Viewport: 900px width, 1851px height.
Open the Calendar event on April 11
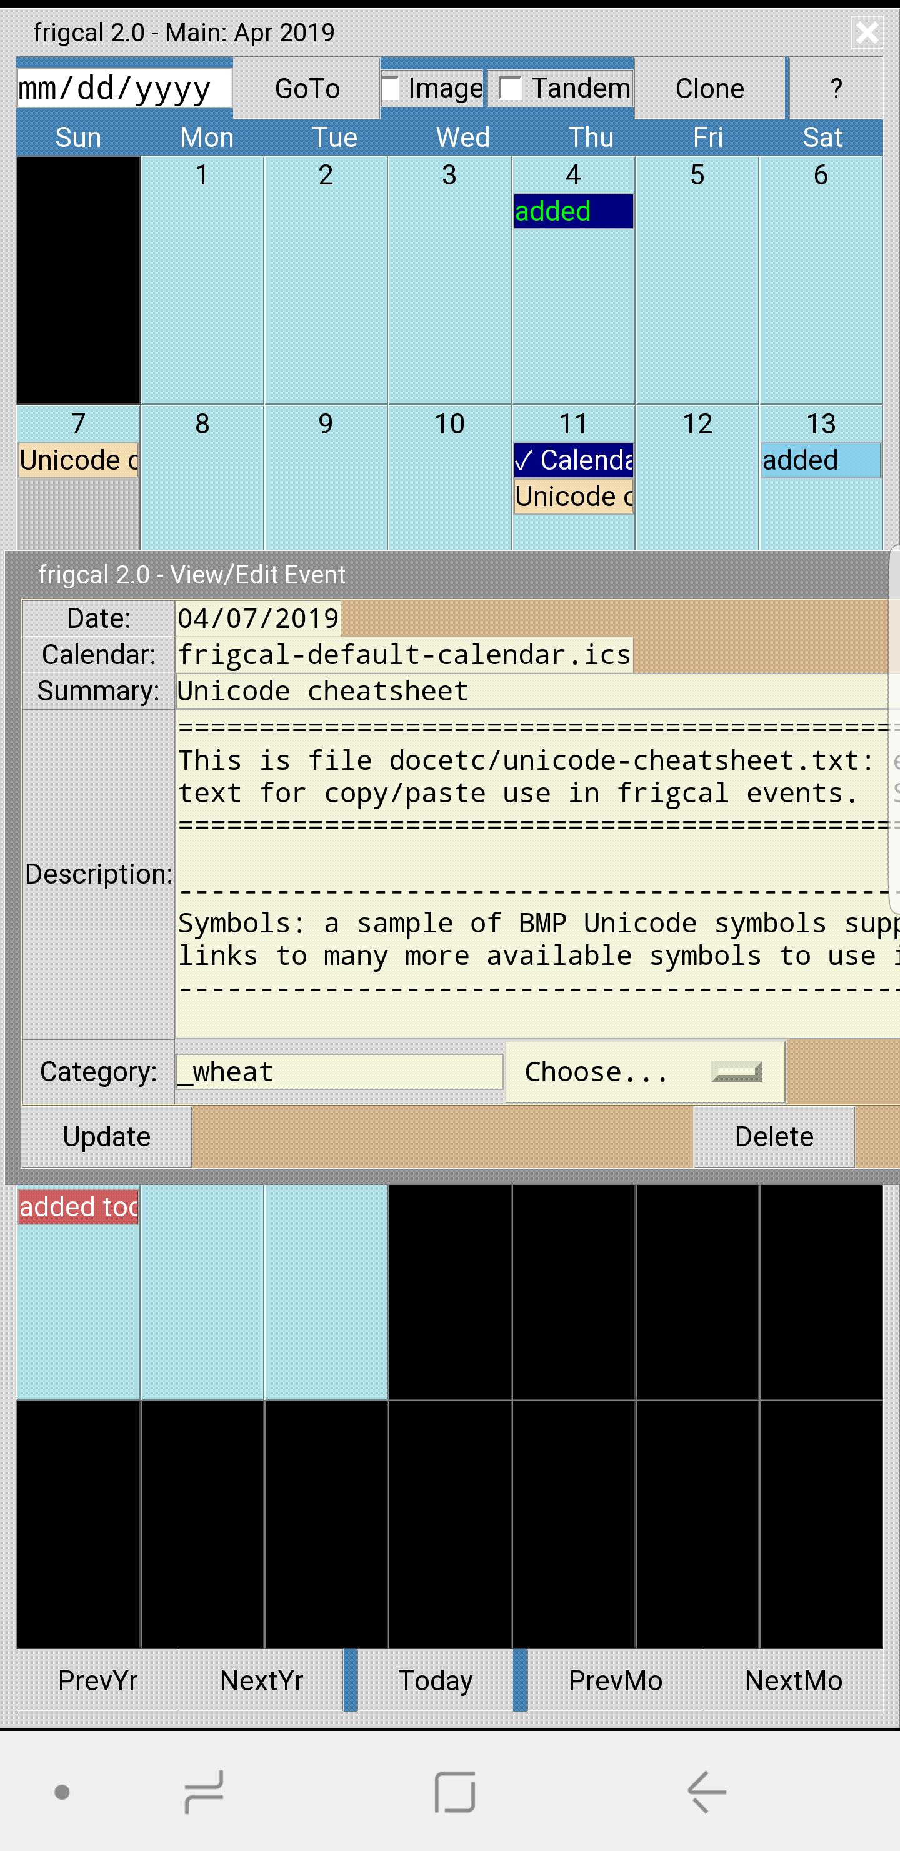point(572,460)
